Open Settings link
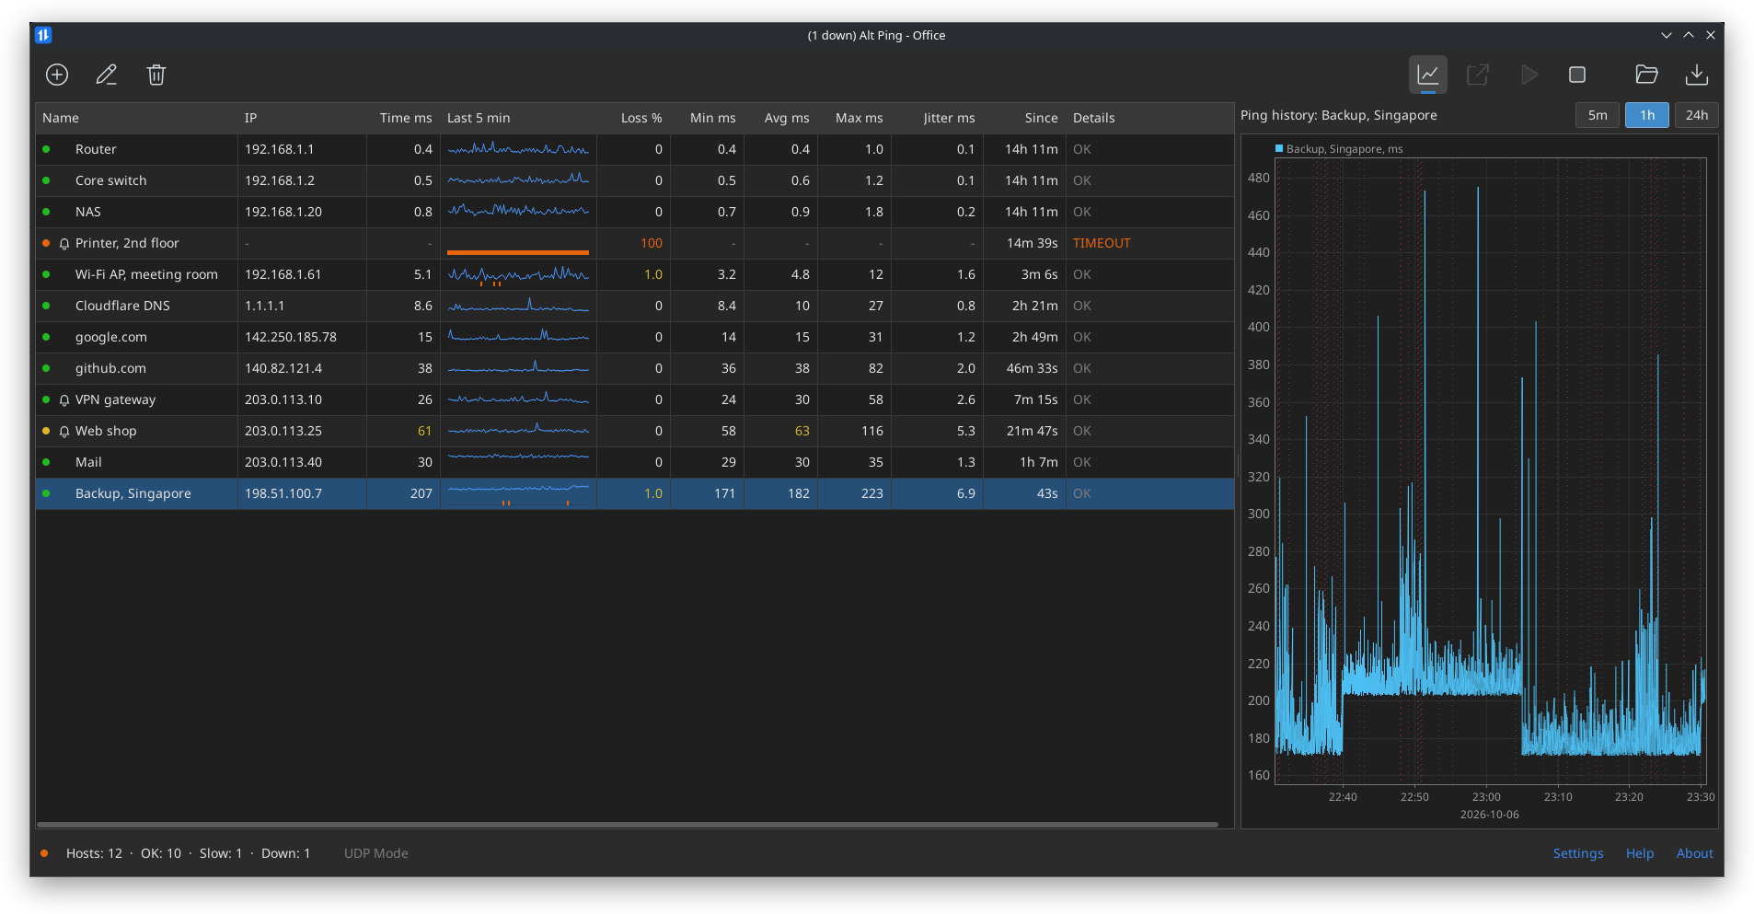Screen dimensions: 1754x914 tap(1578, 853)
